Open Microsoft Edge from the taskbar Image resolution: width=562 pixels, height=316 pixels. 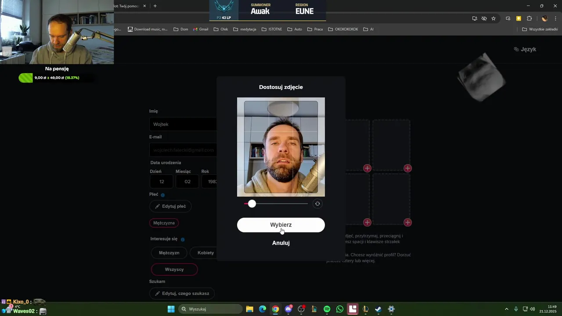pos(263,309)
